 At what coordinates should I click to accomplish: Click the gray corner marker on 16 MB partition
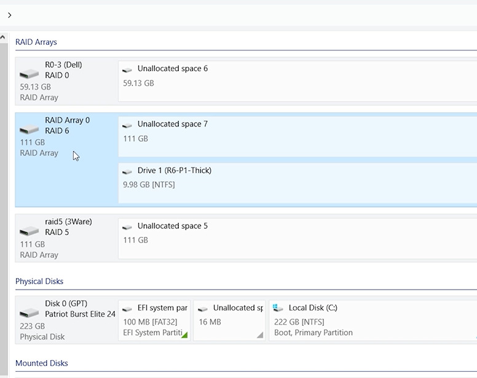point(261,336)
